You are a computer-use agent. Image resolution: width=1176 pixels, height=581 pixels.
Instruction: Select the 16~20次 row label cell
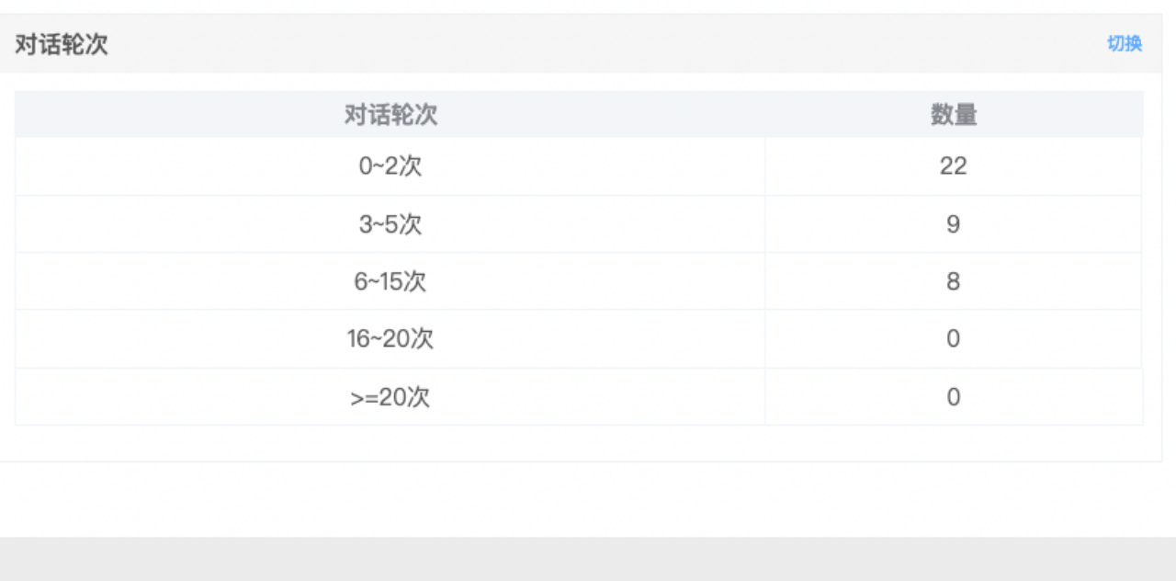click(390, 339)
